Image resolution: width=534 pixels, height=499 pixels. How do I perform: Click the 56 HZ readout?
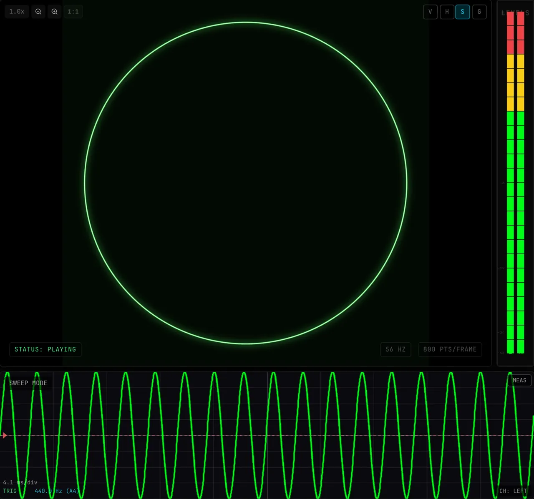point(395,349)
